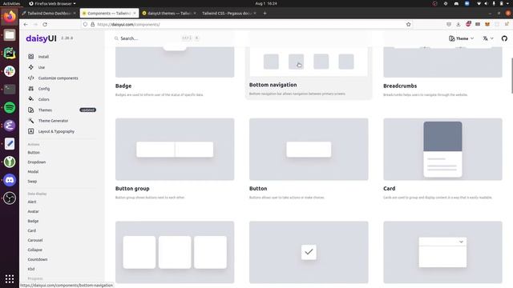The width and height of the screenshot is (513, 288).
Task: Open OBS Studio from the dock
Action: 10,198
